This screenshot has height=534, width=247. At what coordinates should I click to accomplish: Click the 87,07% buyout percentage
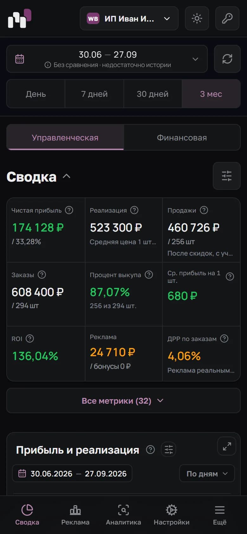[x=110, y=292]
